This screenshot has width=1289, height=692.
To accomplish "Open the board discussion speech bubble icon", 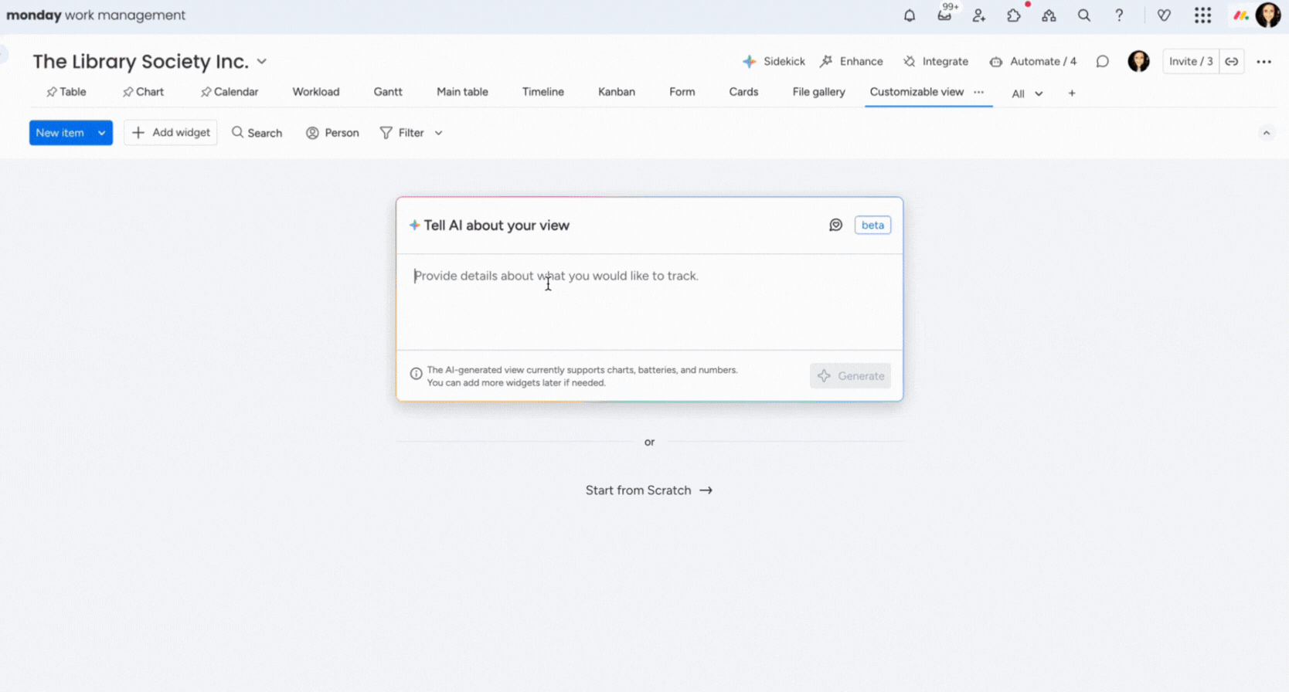I will (1103, 62).
